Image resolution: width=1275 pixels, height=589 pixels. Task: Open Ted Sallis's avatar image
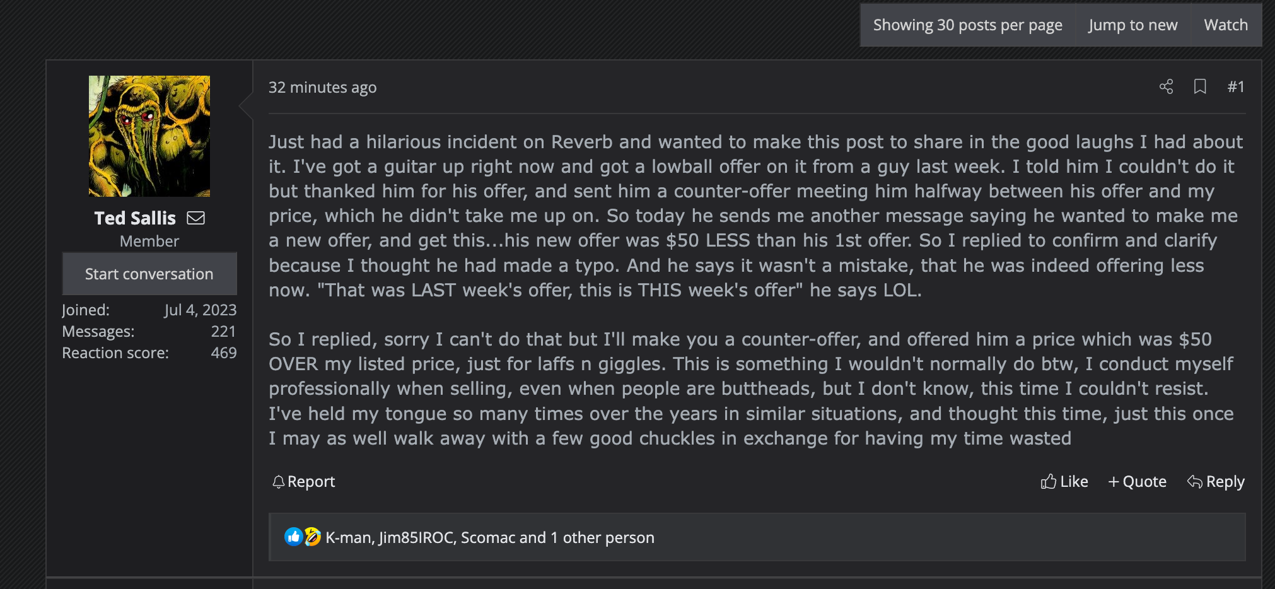coord(149,136)
